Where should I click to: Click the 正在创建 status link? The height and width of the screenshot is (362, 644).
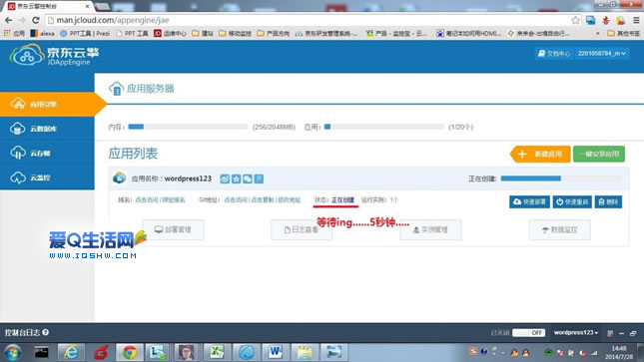click(342, 199)
